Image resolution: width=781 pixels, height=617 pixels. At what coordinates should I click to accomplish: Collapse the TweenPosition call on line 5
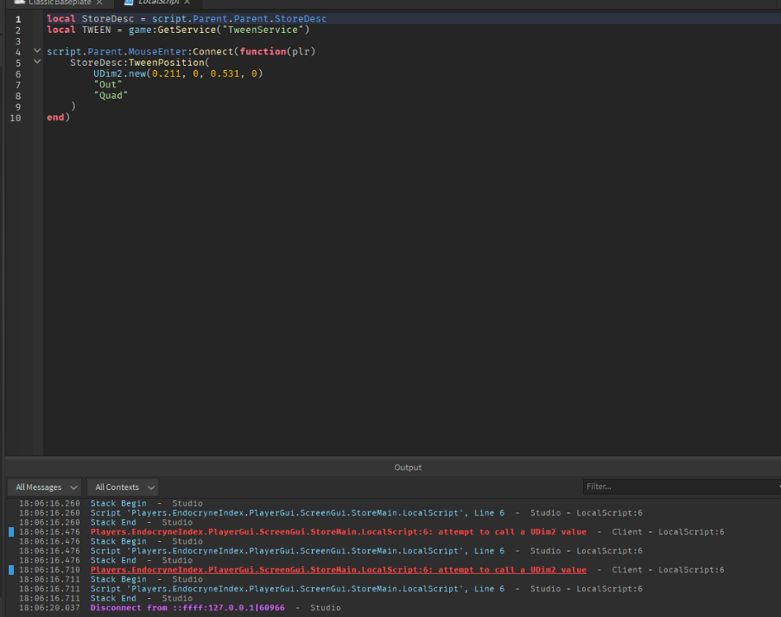click(x=36, y=62)
